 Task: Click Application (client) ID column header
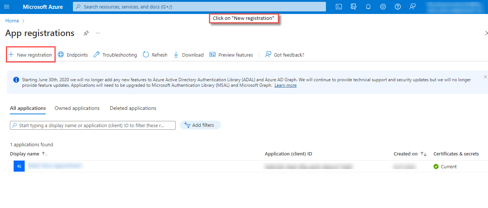pos(288,154)
